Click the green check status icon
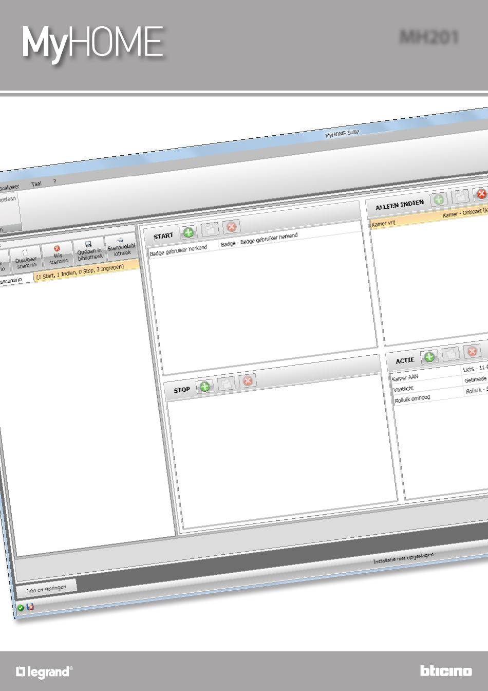 (x=21, y=608)
